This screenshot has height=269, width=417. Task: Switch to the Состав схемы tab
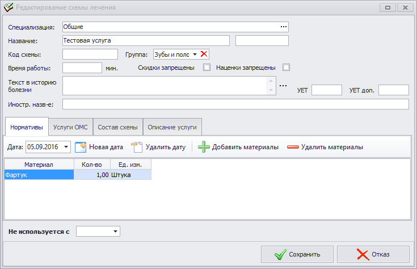click(117, 127)
